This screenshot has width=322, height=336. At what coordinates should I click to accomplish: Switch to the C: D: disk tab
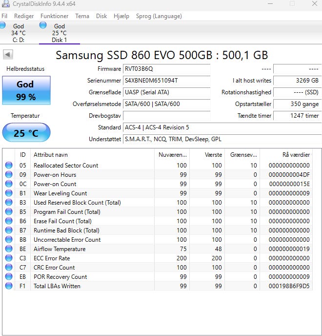18,33
